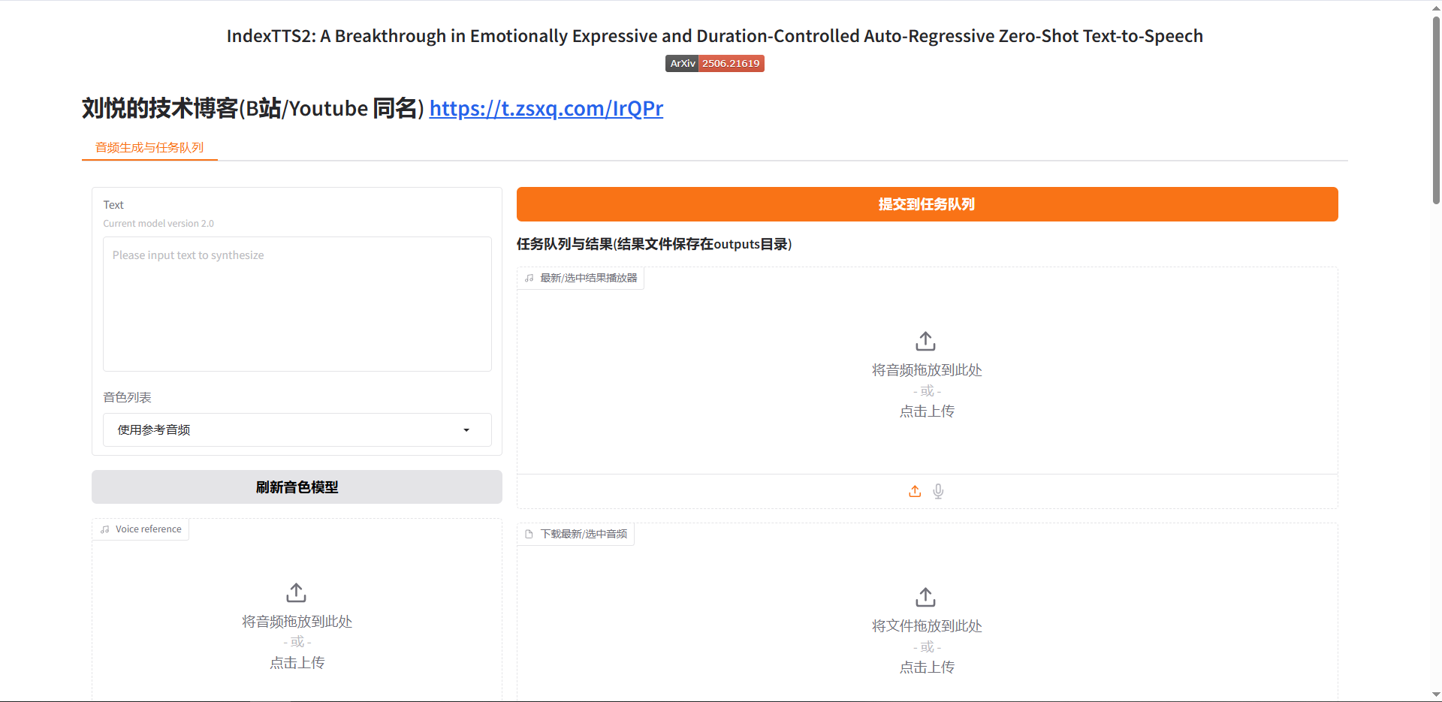
Task: Focus the text-to-synthesize input box
Action: pos(297,304)
